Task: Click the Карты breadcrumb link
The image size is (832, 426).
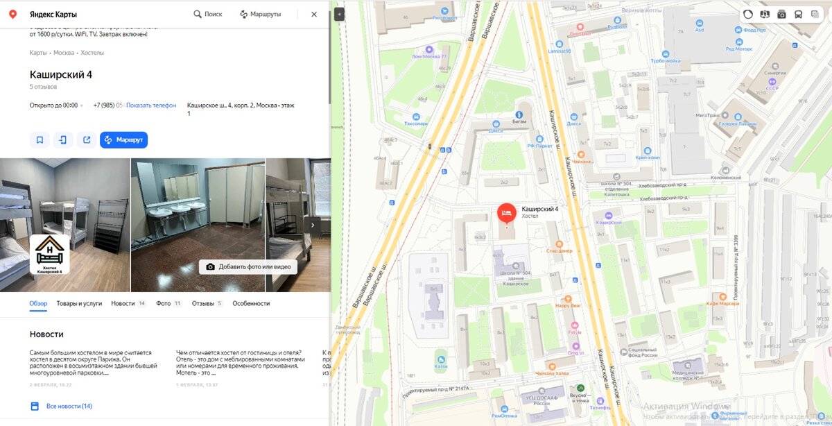Action: (38, 53)
